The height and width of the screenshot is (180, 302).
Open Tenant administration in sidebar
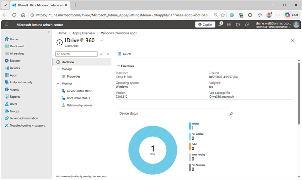(24, 118)
